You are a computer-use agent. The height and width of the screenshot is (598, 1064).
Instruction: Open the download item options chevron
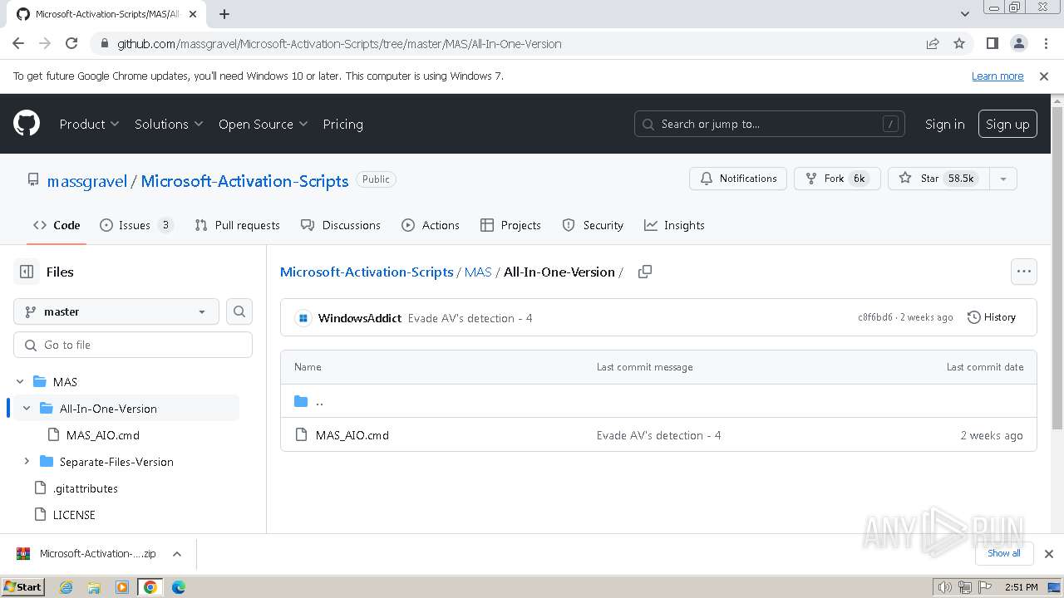[177, 554]
